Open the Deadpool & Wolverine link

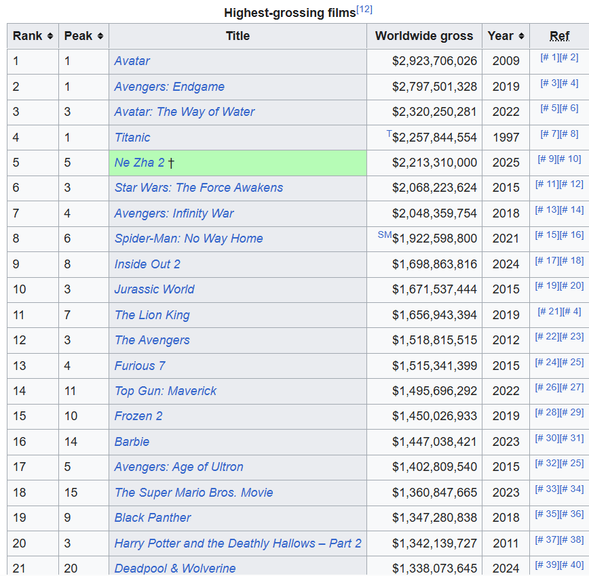pyautogui.click(x=175, y=569)
